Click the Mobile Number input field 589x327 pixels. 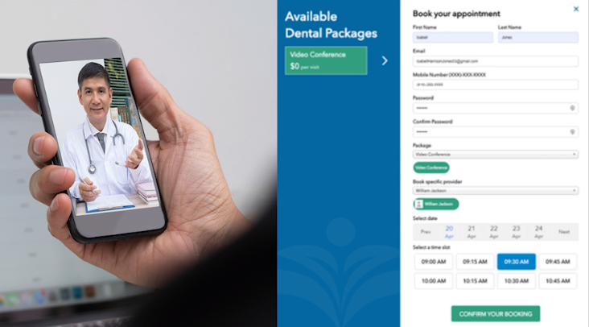click(x=496, y=85)
